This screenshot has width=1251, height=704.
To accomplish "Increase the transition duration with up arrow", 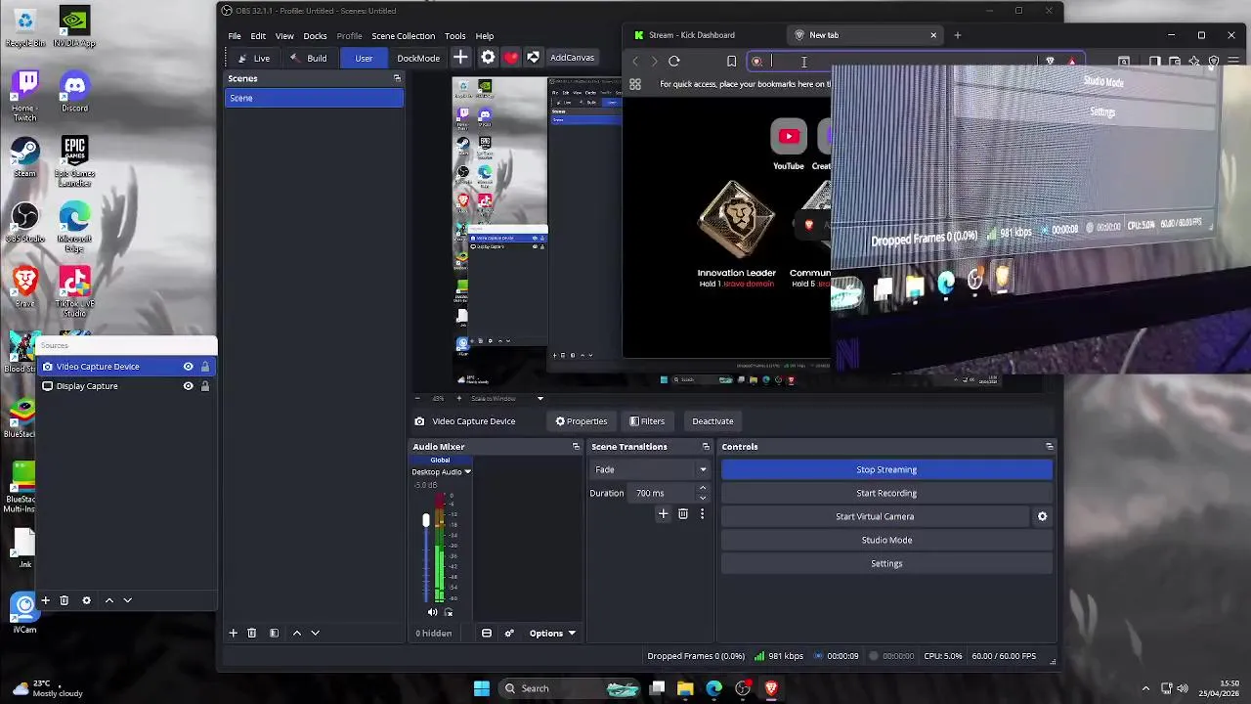I will click(702, 489).
